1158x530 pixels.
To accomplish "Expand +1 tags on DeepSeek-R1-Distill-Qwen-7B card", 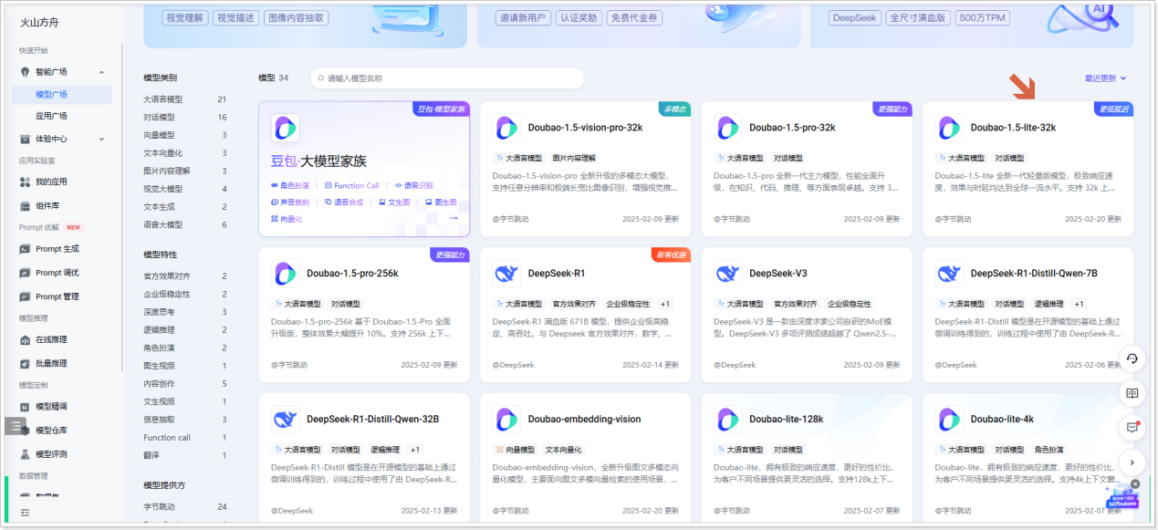I will pyautogui.click(x=1079, y=304).
